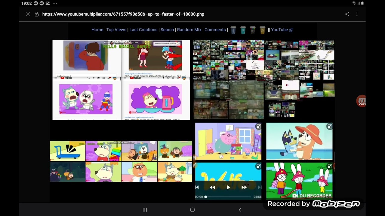
Task: Tap the youtubemultiplier URL address text
Action: pos(123,14)
